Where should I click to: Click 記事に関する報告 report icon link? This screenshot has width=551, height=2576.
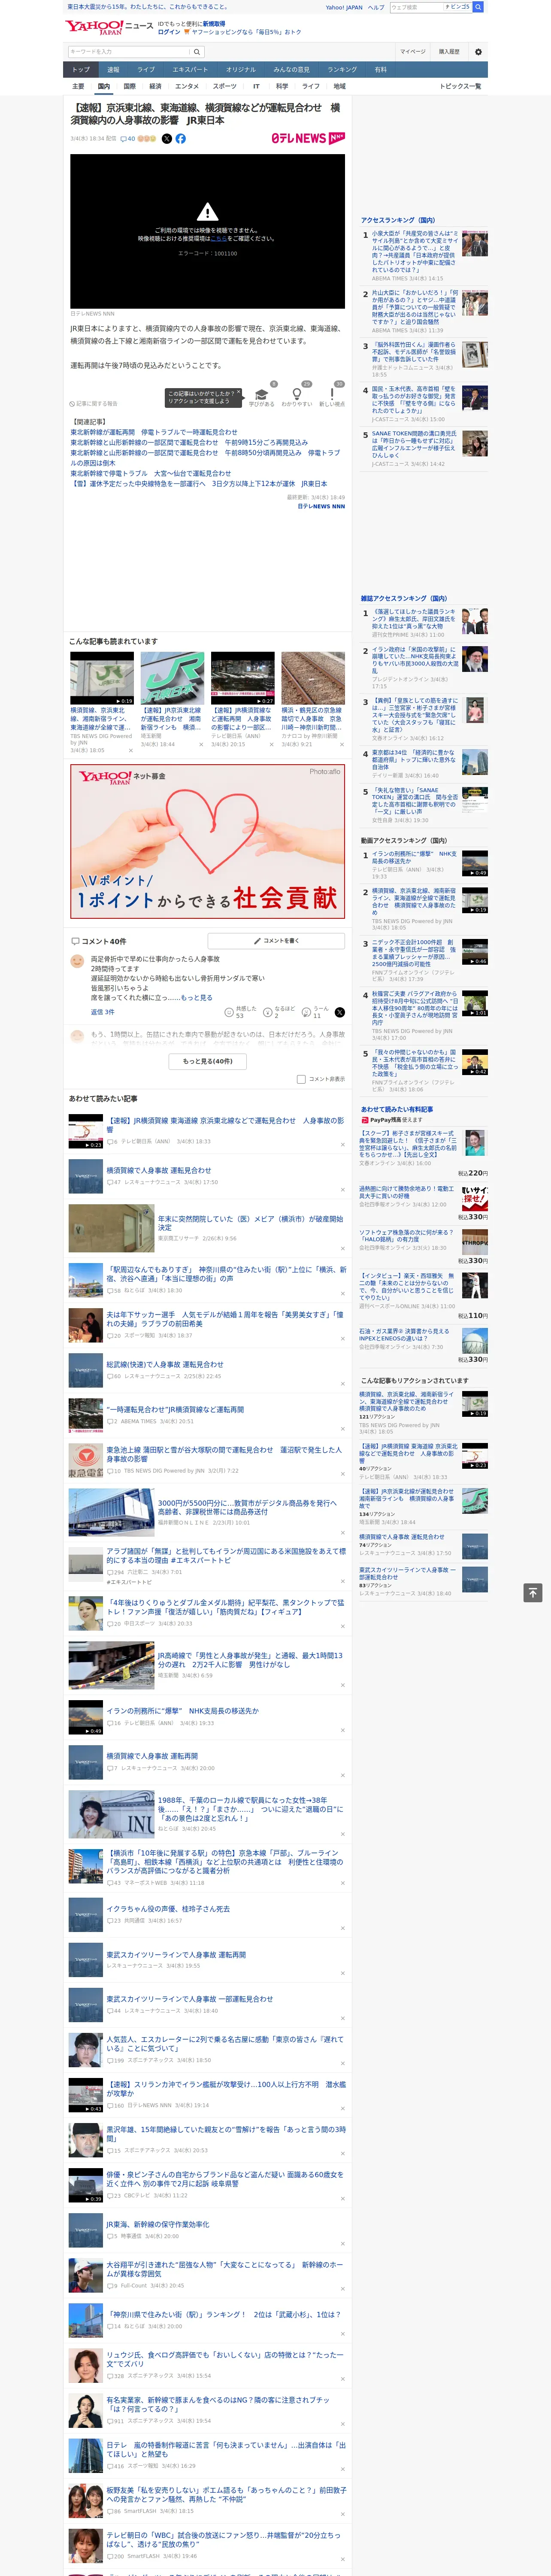click(94, 404)
